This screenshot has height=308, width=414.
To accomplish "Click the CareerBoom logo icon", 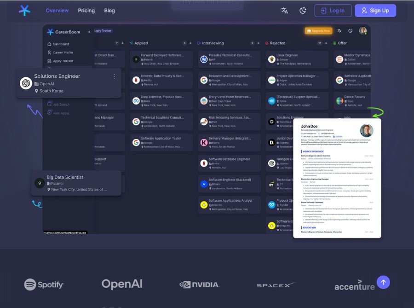I will 51,32.
